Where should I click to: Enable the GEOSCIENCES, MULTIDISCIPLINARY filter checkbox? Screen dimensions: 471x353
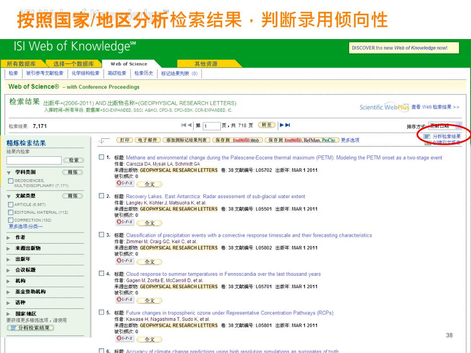coord(11,181)
